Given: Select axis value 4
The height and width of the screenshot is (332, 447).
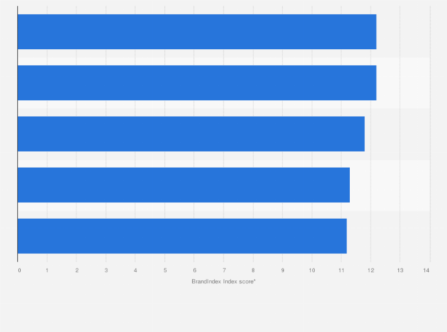Looking at the screenshot, I should click(x=136, y=270).
